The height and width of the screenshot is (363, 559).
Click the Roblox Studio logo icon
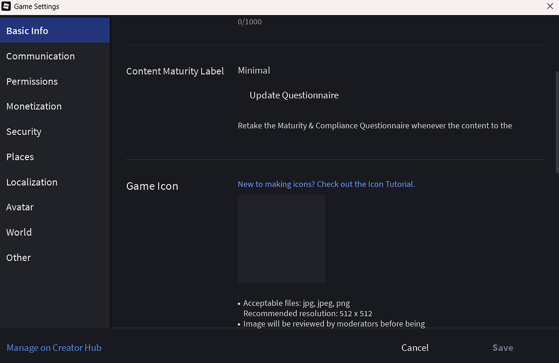click(6, 6)
